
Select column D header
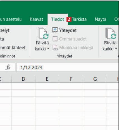point(23,79)
